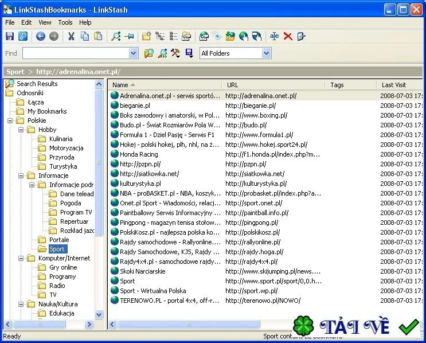Select the My Bookmarks folder
The width and height of the screenshot is (426, 343).
[47, 111]
